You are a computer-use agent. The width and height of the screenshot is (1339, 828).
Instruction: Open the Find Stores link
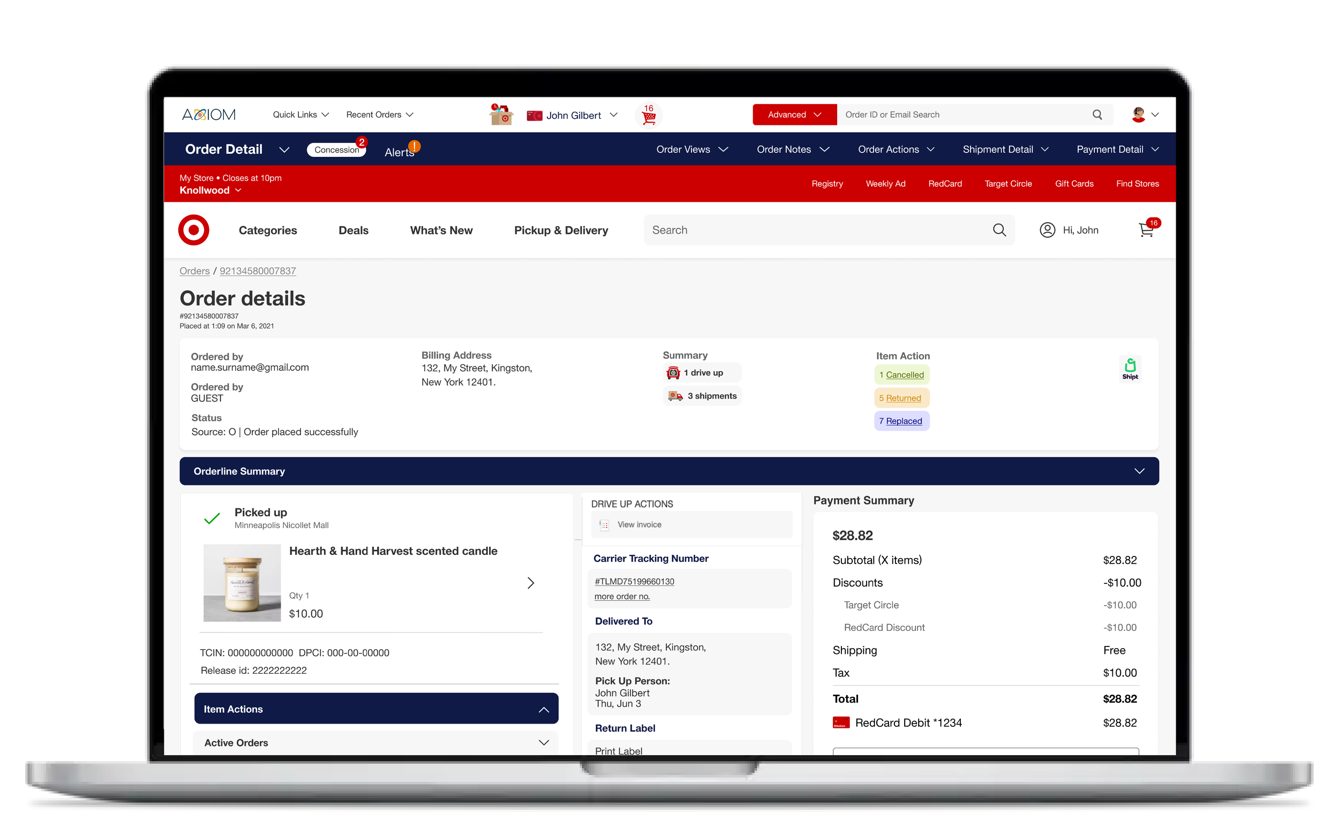pos(1138,184)
